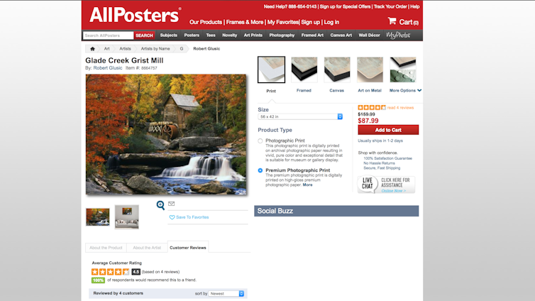Select the Framed product format icon

[304, 70]
